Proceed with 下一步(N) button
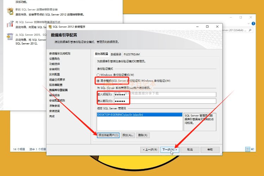 coord(170,150)
